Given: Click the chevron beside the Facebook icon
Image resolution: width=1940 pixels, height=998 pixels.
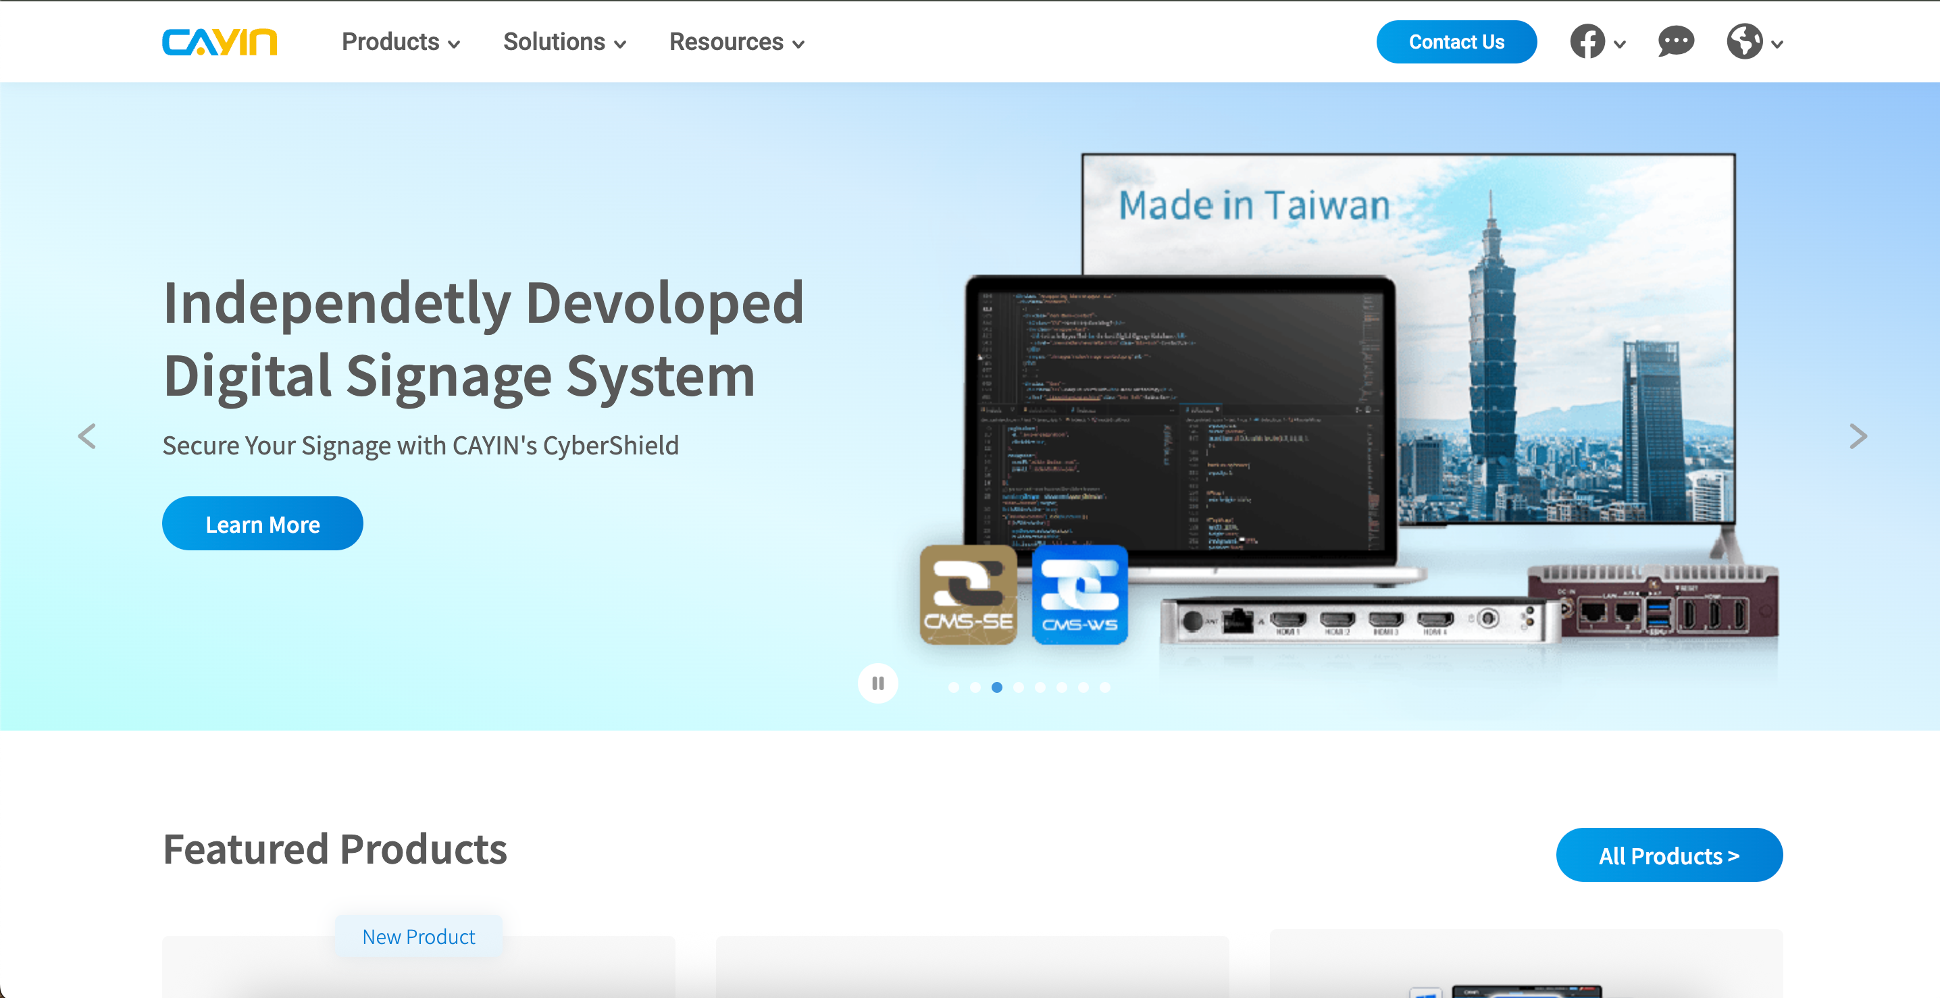Looking at the screenshot, I should [1620, 45].
